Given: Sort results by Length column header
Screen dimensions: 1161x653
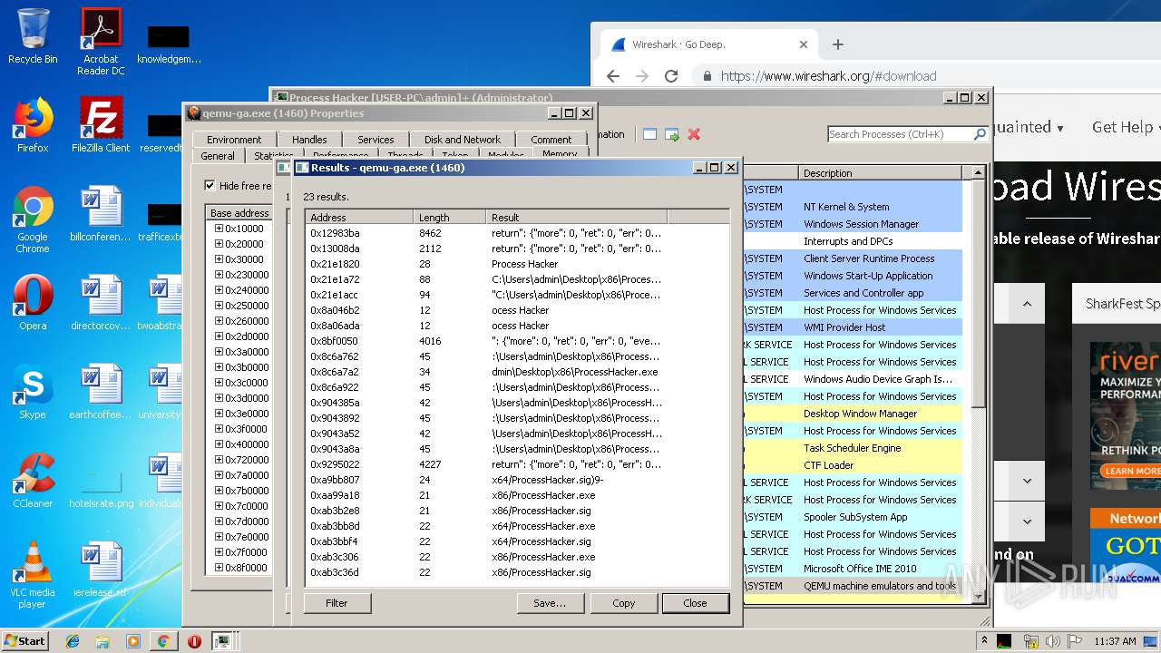Looking at the screenshot, I should 449,218.
